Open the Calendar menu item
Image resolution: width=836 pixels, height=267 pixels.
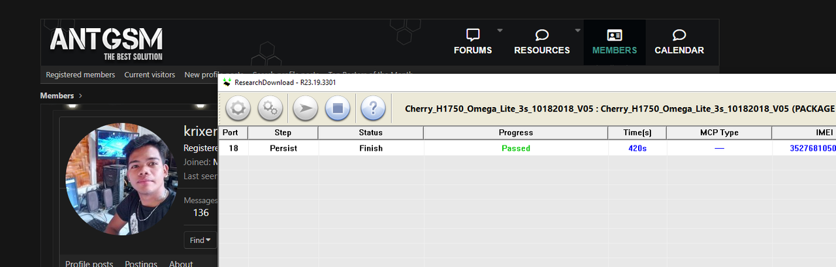(679, 42)
